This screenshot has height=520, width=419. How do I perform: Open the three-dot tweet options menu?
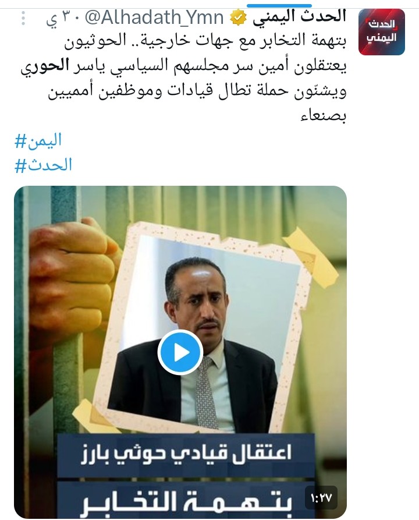click(23, 18)
